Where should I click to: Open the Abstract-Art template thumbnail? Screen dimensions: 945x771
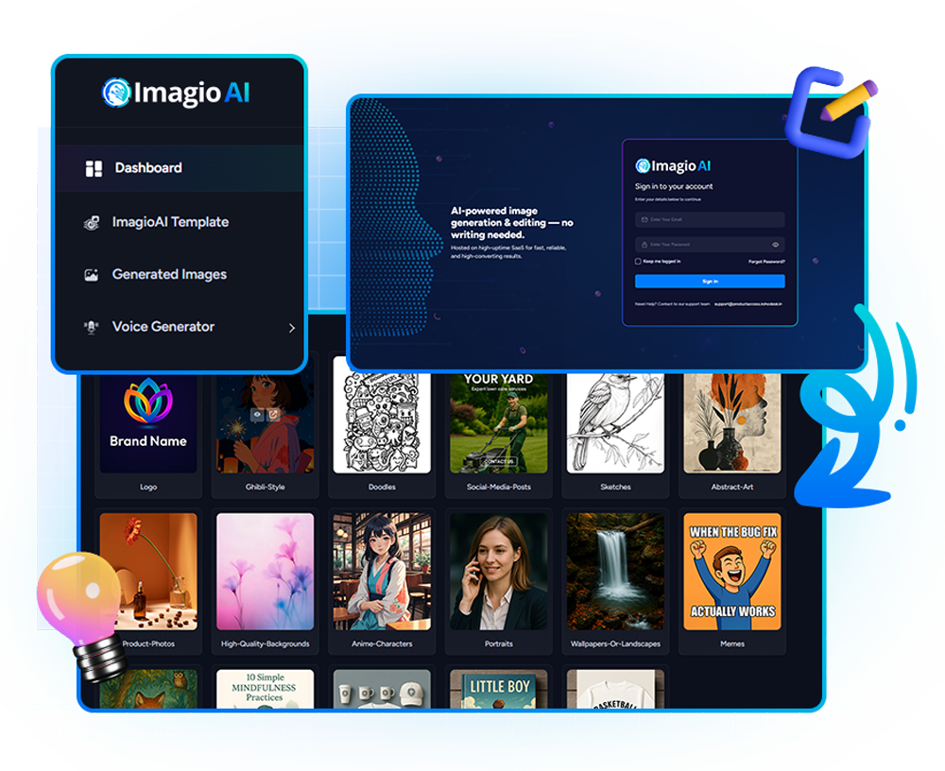pyautogui.click(x=732, y=423)
